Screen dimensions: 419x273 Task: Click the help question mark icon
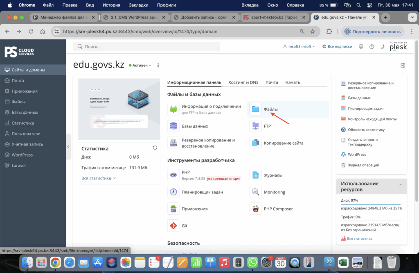pos(372,47)
